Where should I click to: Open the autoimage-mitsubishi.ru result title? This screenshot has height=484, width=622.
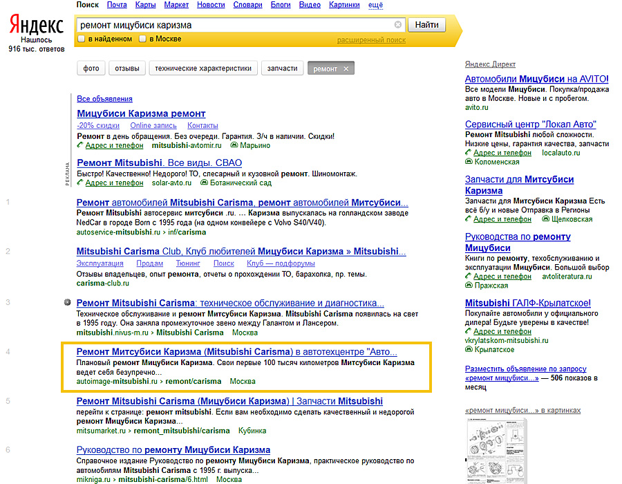coord(236,351)
